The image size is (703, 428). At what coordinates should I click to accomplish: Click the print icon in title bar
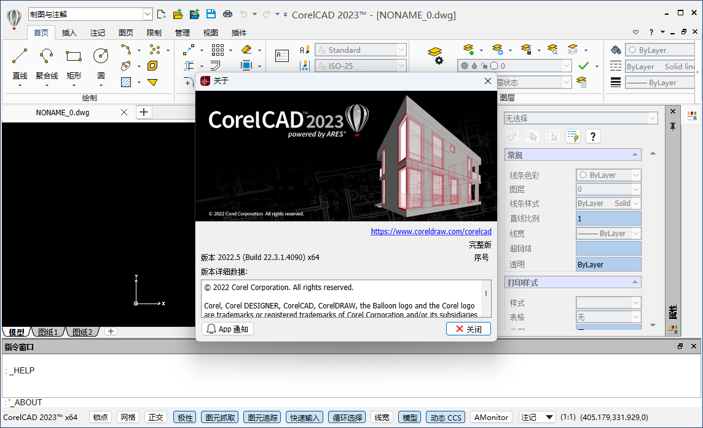[228, 14]
